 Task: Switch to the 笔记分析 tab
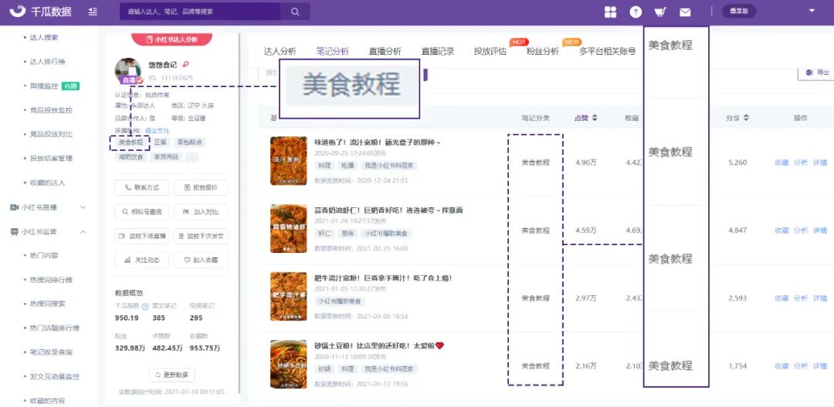click(332, 52)
